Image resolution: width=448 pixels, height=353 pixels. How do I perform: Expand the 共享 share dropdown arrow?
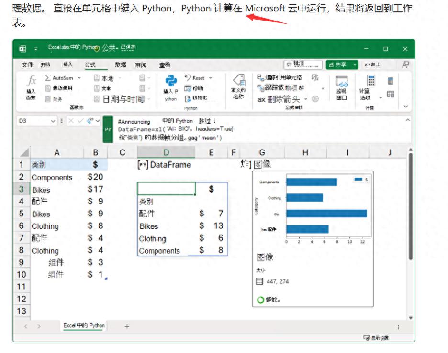(x=355, y=65)
